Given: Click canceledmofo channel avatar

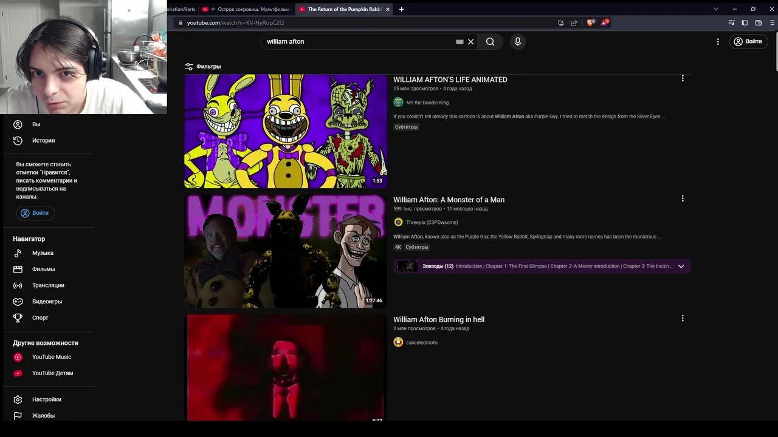Looking at the screenshot, I should coord(398,342).
